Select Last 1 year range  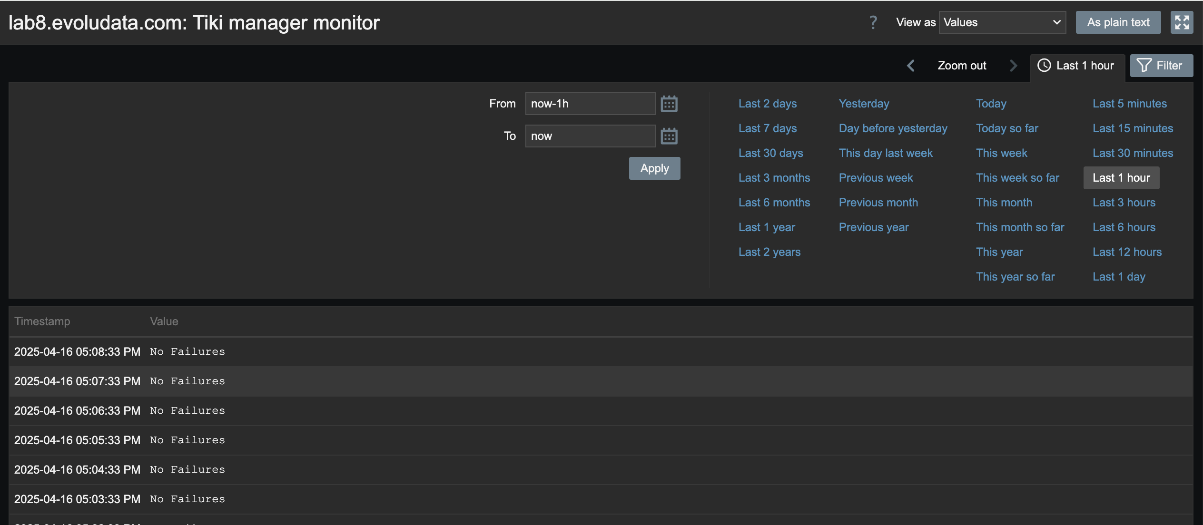[767, 227]
